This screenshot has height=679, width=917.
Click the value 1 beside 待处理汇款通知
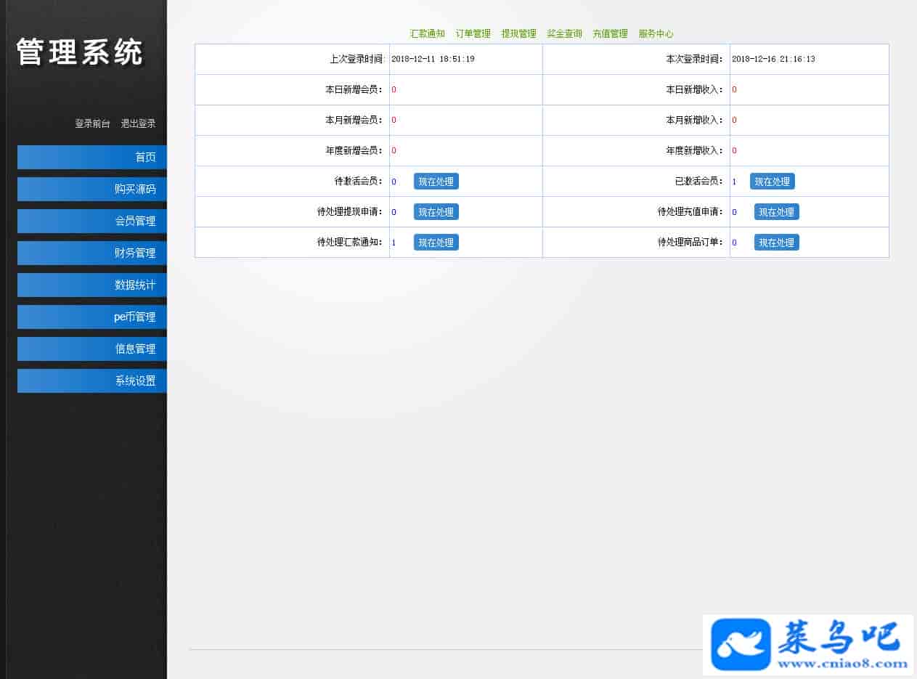(394, 243)
